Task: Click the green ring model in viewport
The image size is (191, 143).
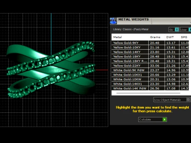Action: (51, 70)
